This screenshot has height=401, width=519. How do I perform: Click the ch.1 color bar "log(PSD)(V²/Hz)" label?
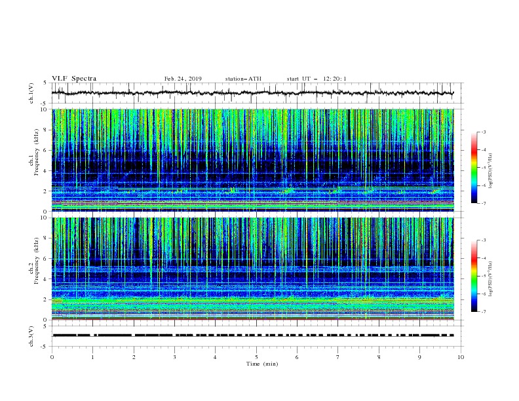pos(491,171)
